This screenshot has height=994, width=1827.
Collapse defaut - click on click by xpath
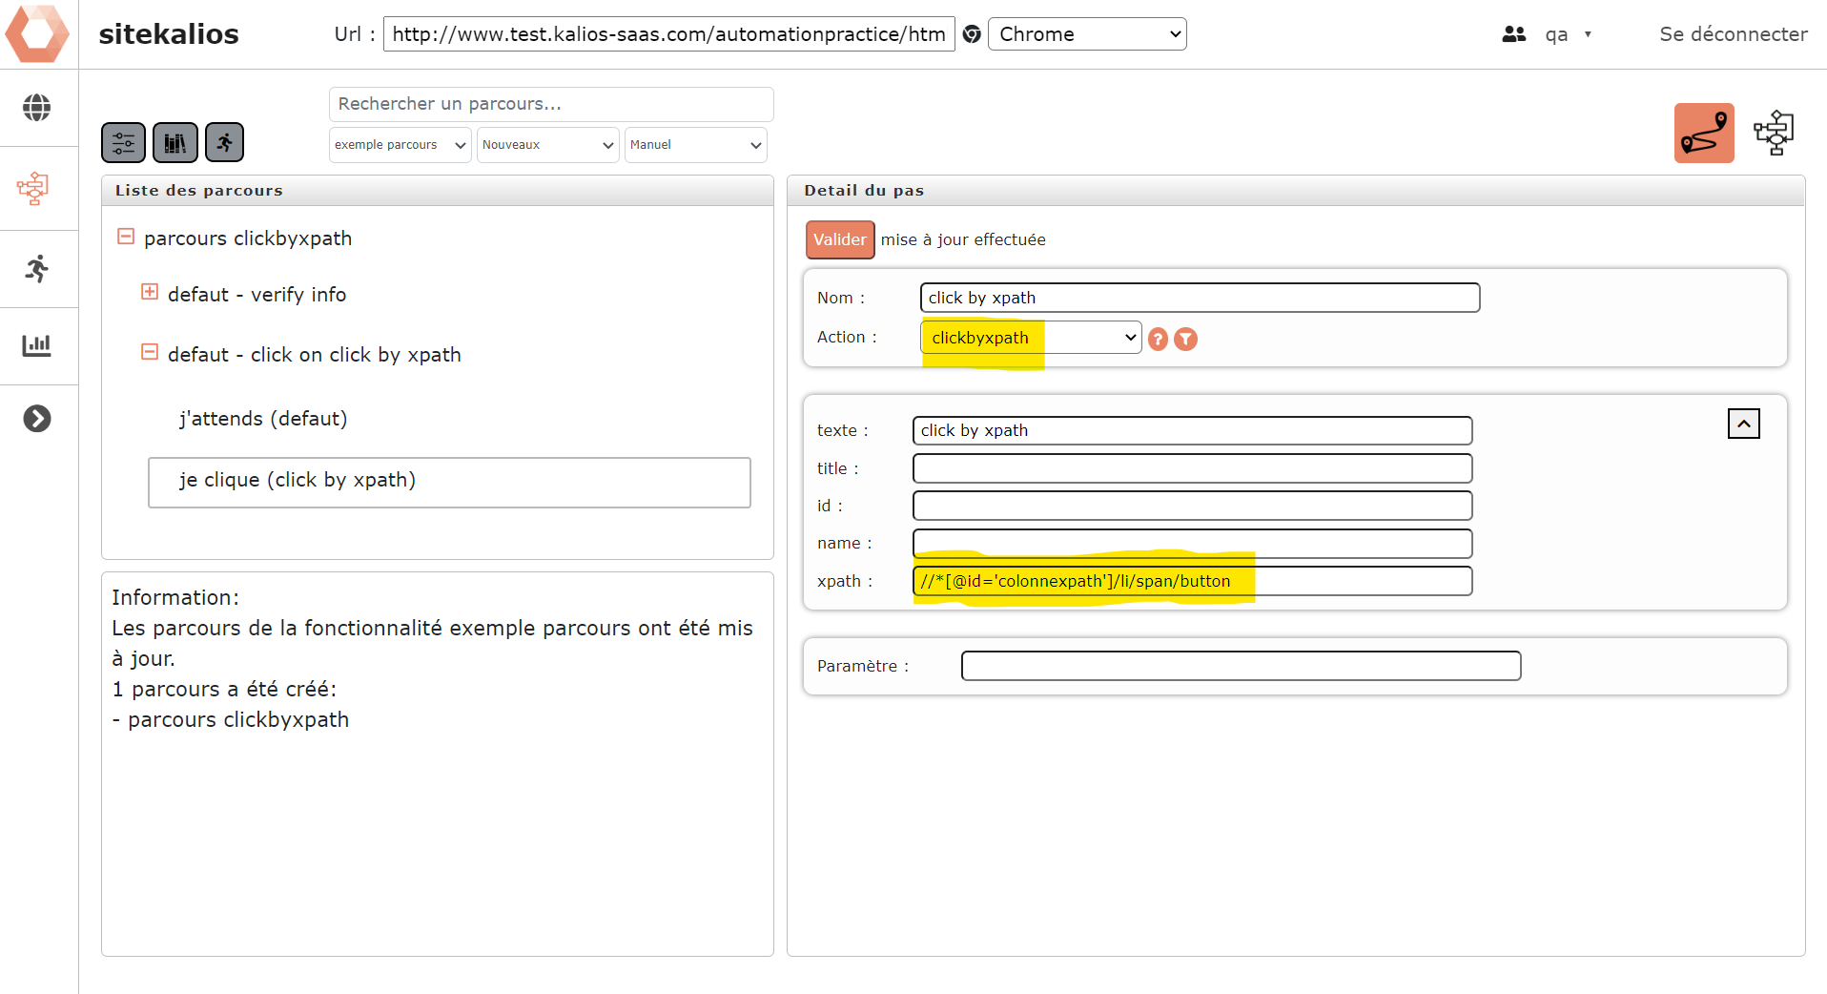tap(150, 353)
